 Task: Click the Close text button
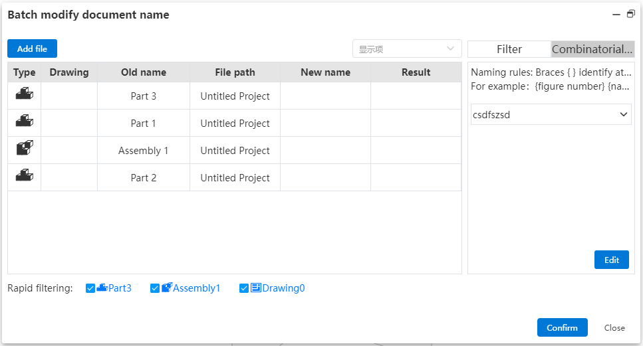point(614,327)
